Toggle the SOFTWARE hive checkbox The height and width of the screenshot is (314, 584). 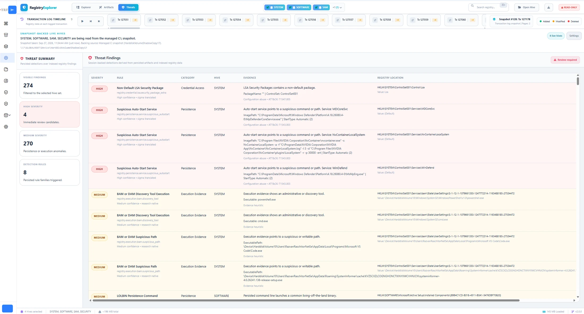(290, 7)
